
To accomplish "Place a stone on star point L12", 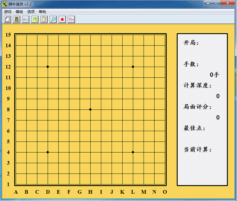I will point(133,67).
